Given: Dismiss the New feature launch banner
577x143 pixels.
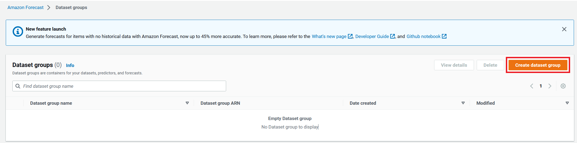Looking at the screenshot, I should point(564,29).
